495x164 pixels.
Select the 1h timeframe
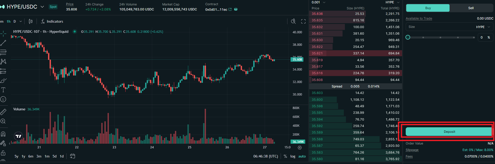tap(9, 21)
